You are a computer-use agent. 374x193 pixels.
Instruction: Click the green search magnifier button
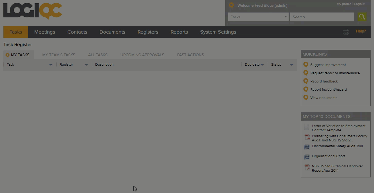point(362,17)
